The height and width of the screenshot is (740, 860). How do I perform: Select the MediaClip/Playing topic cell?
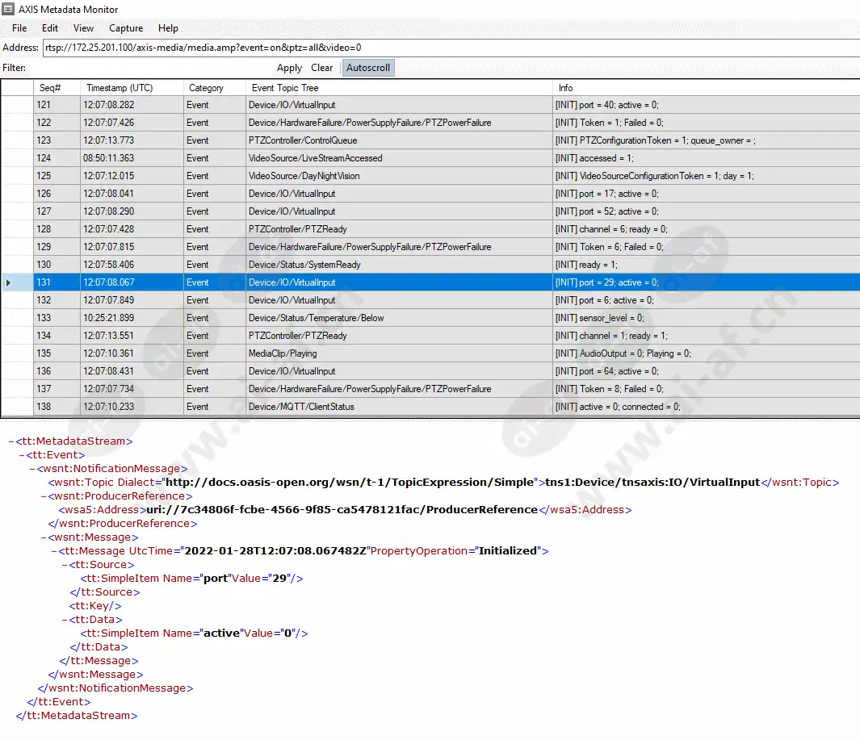click(x=399, y=353)
